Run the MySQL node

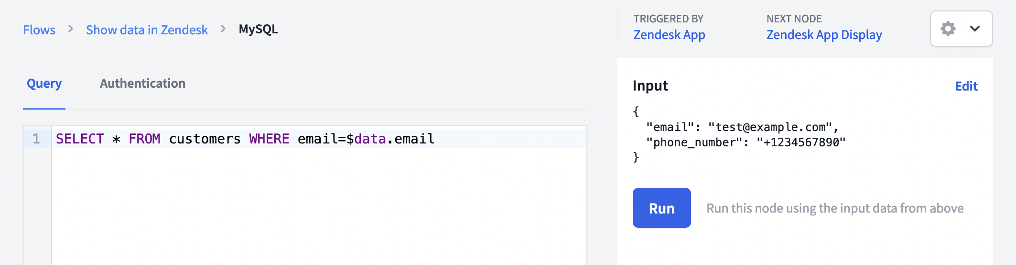coord(661,208)
